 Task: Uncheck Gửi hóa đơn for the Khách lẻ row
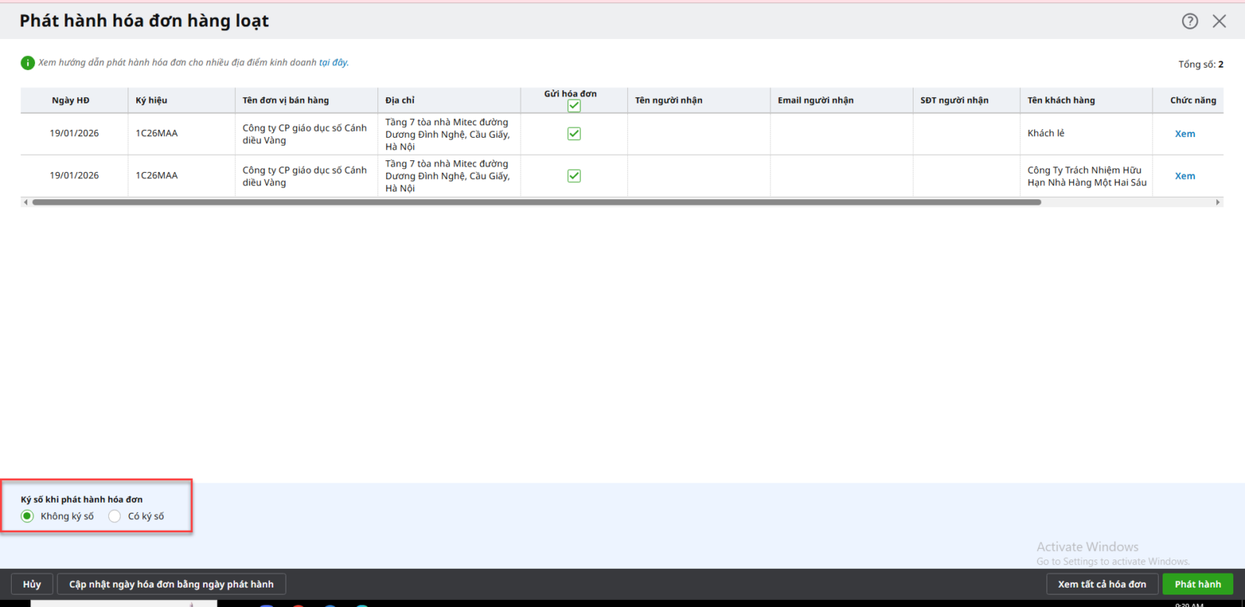[573, 134]
